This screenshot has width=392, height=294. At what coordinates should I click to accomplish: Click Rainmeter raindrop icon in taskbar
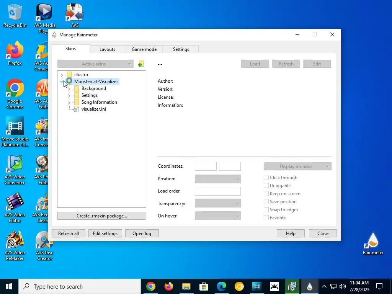coord(310,286)
